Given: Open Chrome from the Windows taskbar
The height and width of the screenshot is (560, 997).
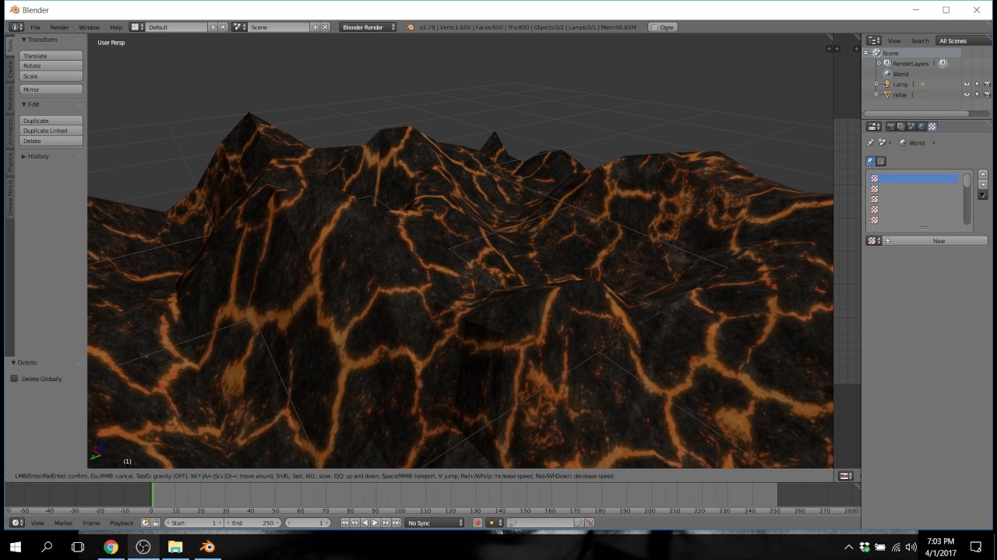Looking at the screenshot, I should pyautogui.click(x=111, y=547).
